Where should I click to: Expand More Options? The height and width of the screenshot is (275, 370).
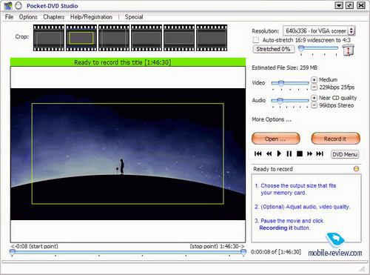pos(272,119)
